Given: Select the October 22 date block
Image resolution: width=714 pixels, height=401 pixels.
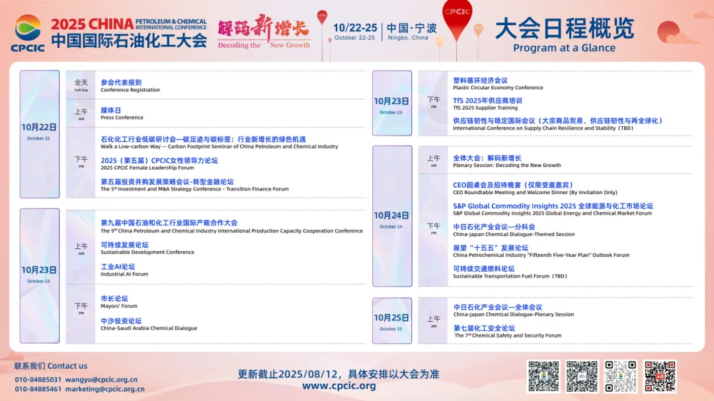Looking at the screenshot, I should (40, 134).
